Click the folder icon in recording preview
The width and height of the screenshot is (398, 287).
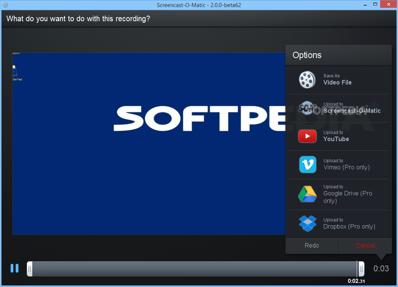(x=14, y=71)
